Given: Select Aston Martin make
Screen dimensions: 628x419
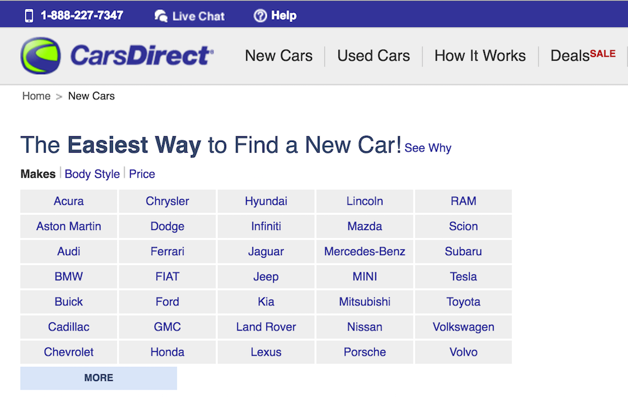Looking at the screenshot, I should pyautogui.click(x=68, y=226).
